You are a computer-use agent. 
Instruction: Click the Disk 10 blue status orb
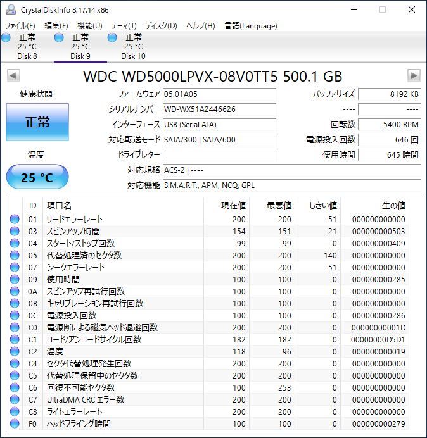(112, 37)
